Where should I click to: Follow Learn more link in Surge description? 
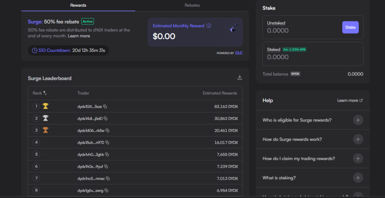pos(79,36)
